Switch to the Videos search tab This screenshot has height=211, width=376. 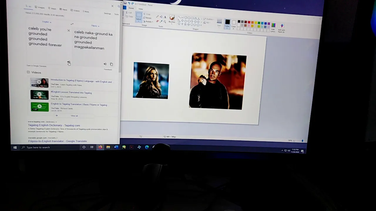(75, 11)
